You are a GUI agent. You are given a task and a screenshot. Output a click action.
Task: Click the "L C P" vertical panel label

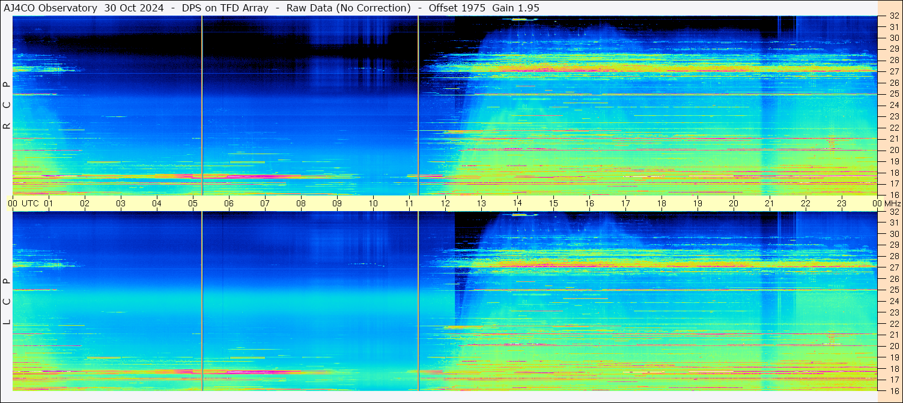pos(7,302)
